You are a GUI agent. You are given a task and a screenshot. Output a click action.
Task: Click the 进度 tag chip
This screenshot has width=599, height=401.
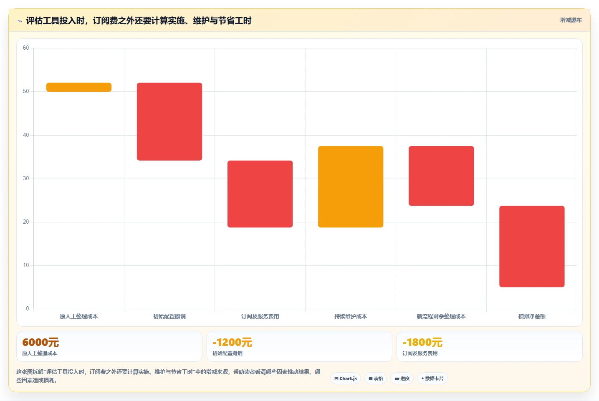[x=402, y=378]
